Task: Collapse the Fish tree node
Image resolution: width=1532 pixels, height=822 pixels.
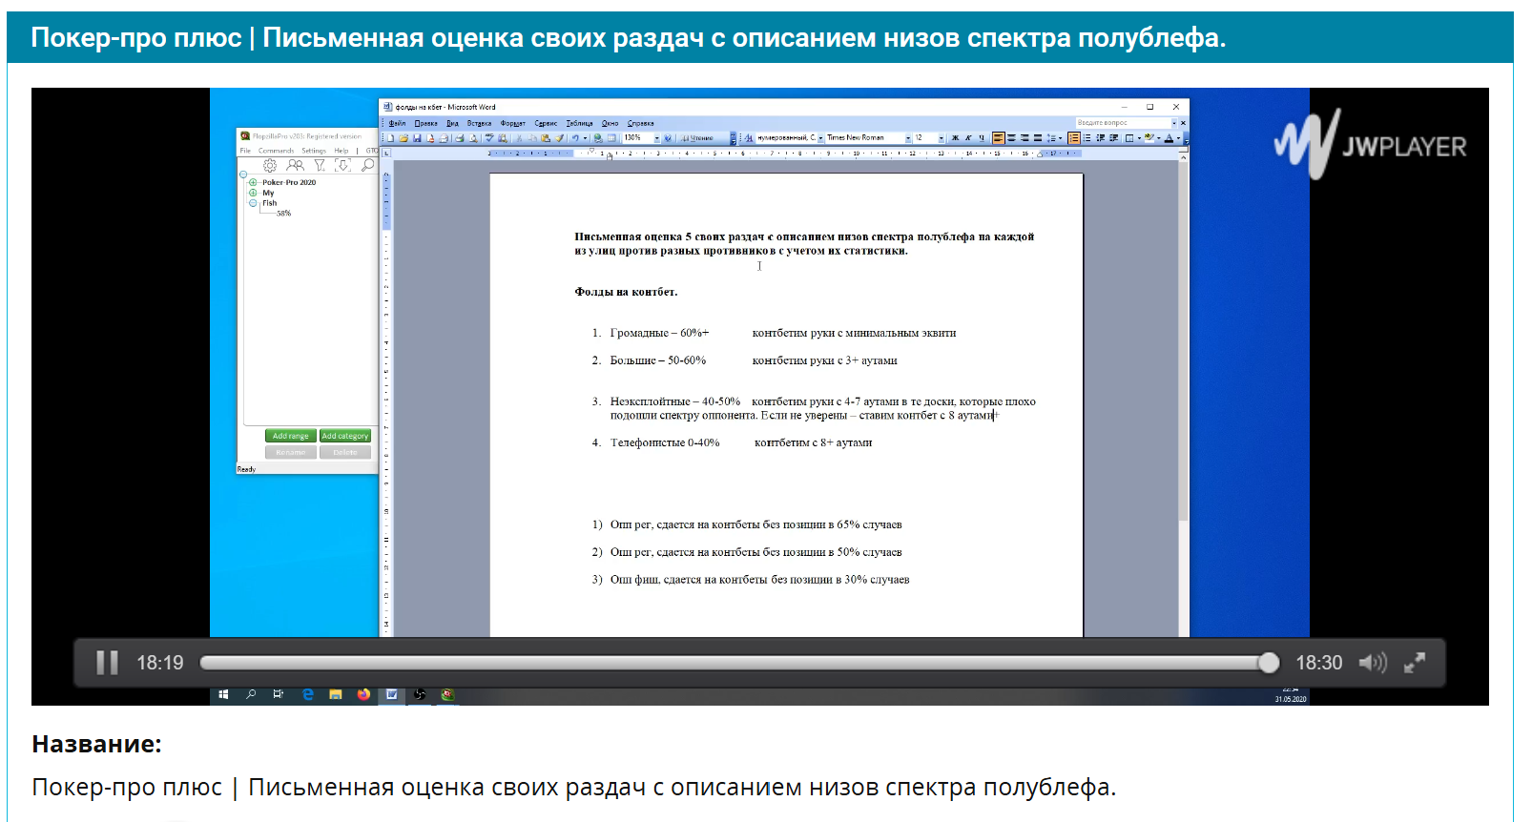Action: [x=253, y=203]
